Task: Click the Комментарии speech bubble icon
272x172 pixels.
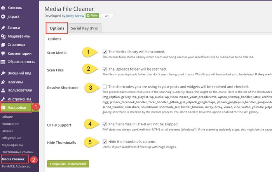Action: 3,54
